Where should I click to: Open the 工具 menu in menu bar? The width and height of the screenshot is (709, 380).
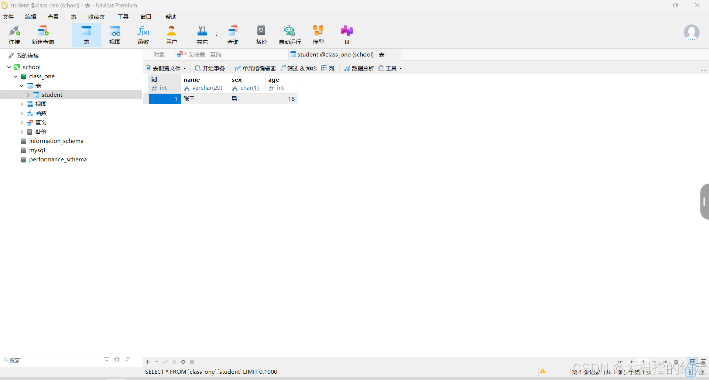[x=123, y=17]
